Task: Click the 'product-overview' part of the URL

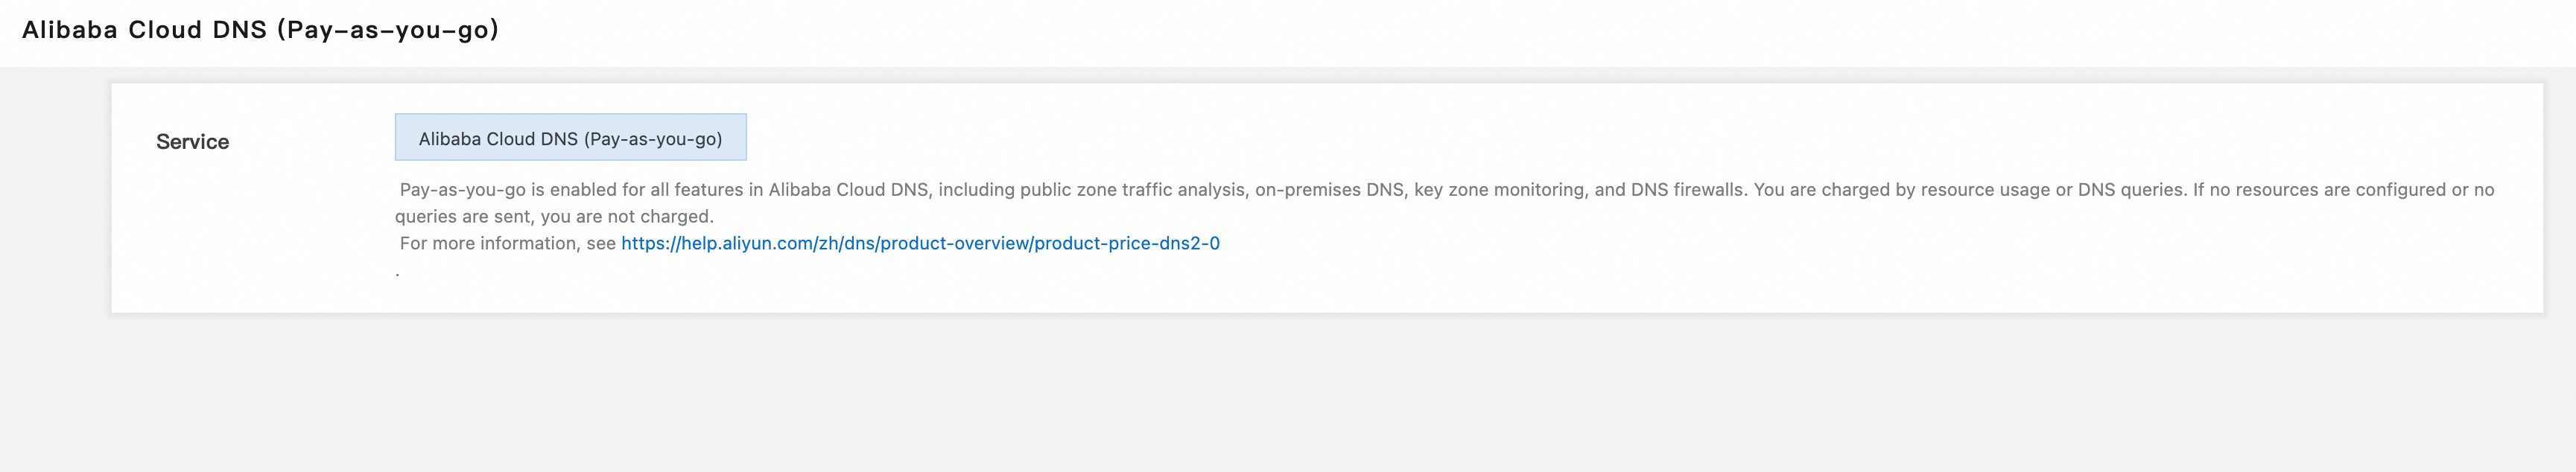Action: 954,243
